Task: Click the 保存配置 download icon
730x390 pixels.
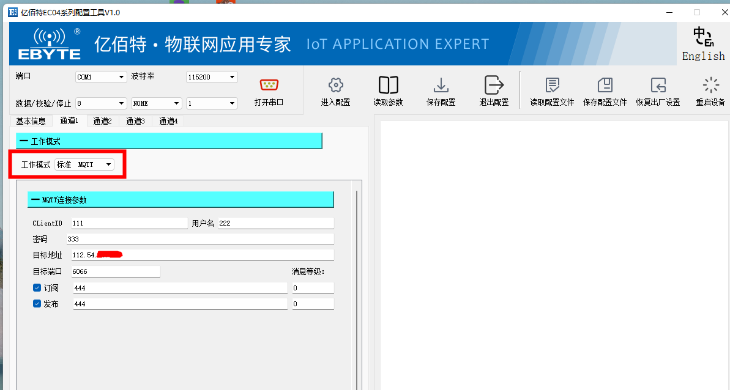Action: (x=441, y=85)
